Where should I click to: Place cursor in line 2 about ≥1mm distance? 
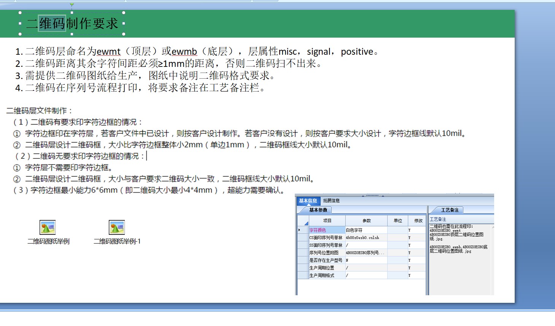click(x=170, y=63)
